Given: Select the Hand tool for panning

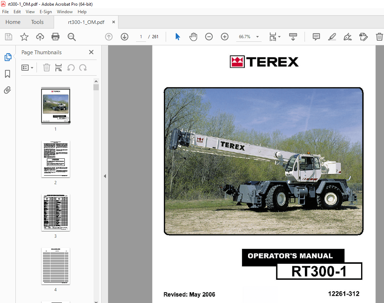Looking at the screenshot, I should [x=193, y=37].
